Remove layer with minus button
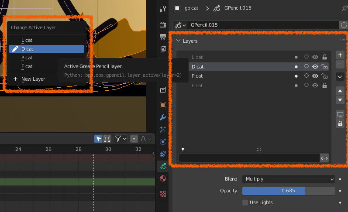The width and height of the screenshot is (348, 212). coord(340,64)
